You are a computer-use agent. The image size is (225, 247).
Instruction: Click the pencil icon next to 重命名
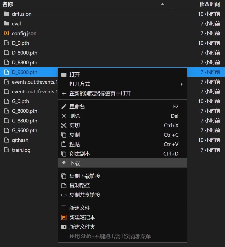(x=64, y=106)
